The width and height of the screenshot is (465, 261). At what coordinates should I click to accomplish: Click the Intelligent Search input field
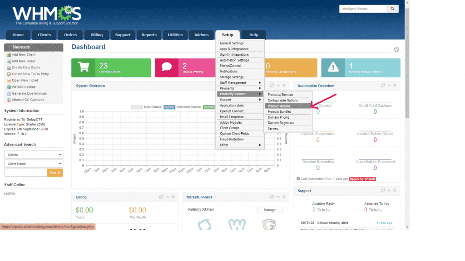pos(363,9)
